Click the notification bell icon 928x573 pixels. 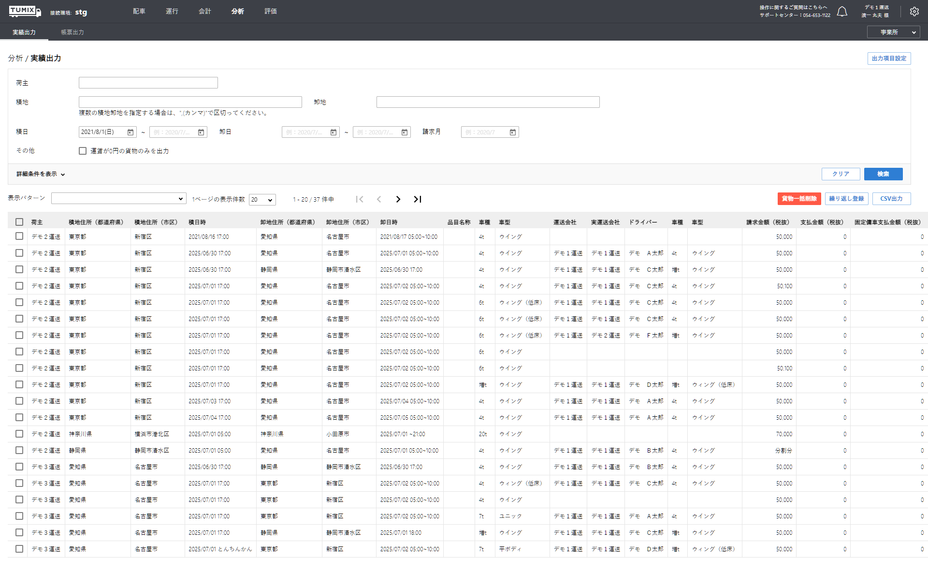842,12
